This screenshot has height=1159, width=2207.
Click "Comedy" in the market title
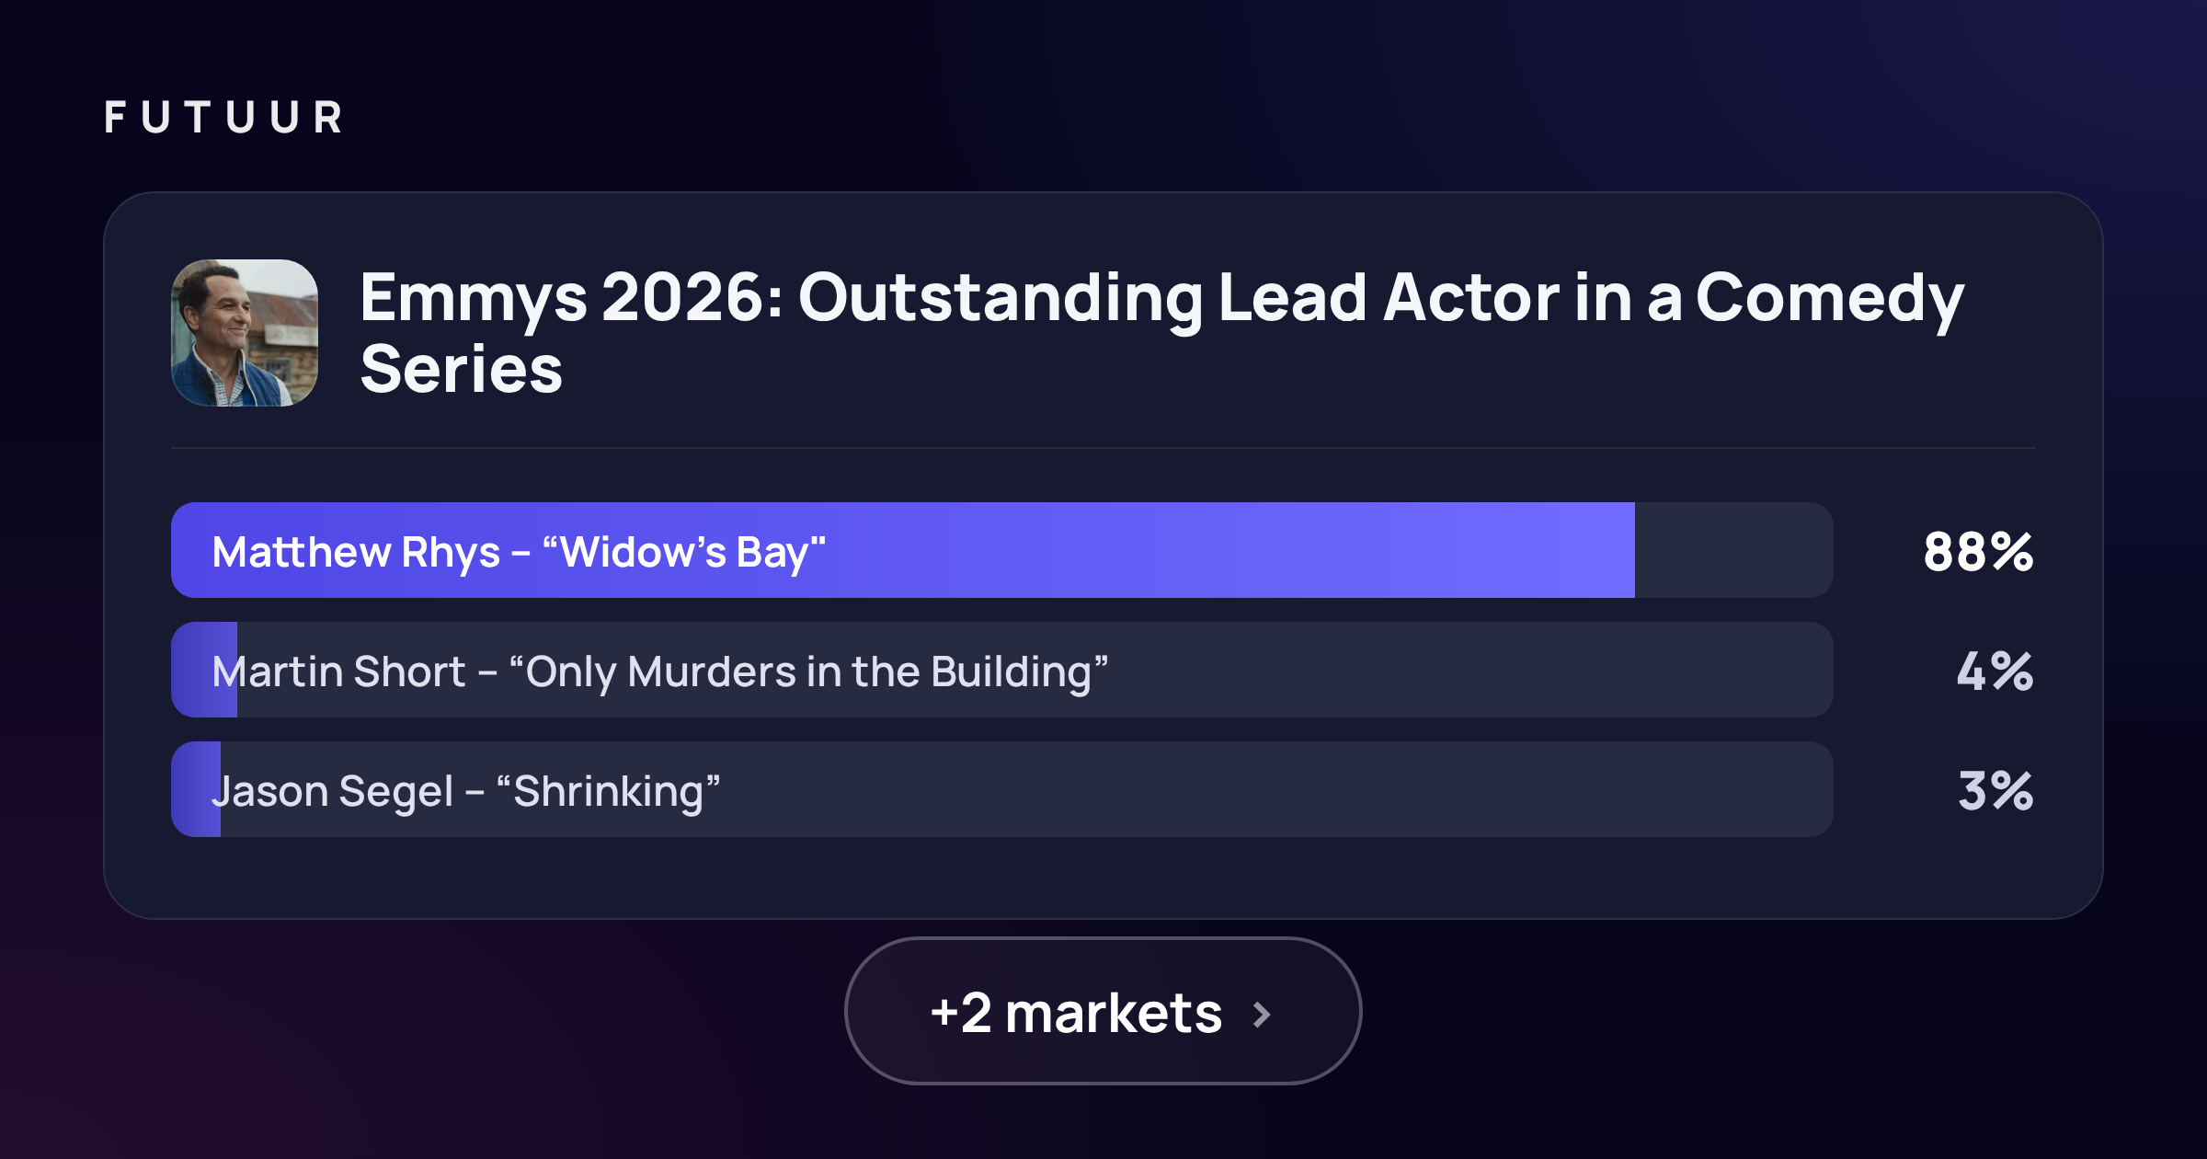(x=1829, y=299)
